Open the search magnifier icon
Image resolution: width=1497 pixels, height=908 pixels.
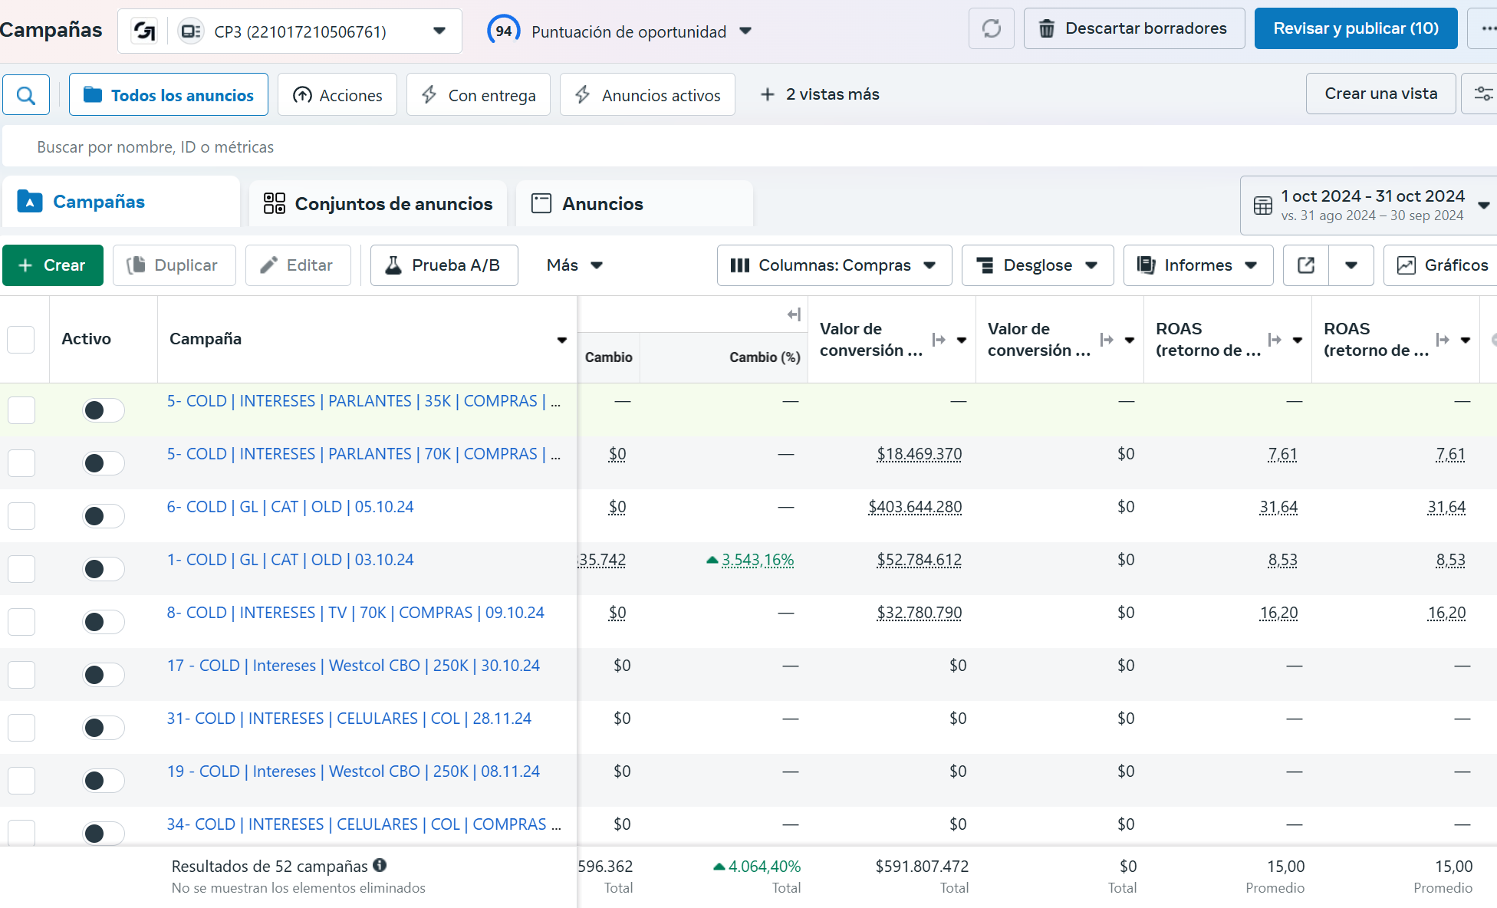coord(26,95)
